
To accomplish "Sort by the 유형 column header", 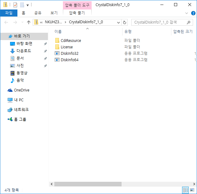I will (128, 32).
